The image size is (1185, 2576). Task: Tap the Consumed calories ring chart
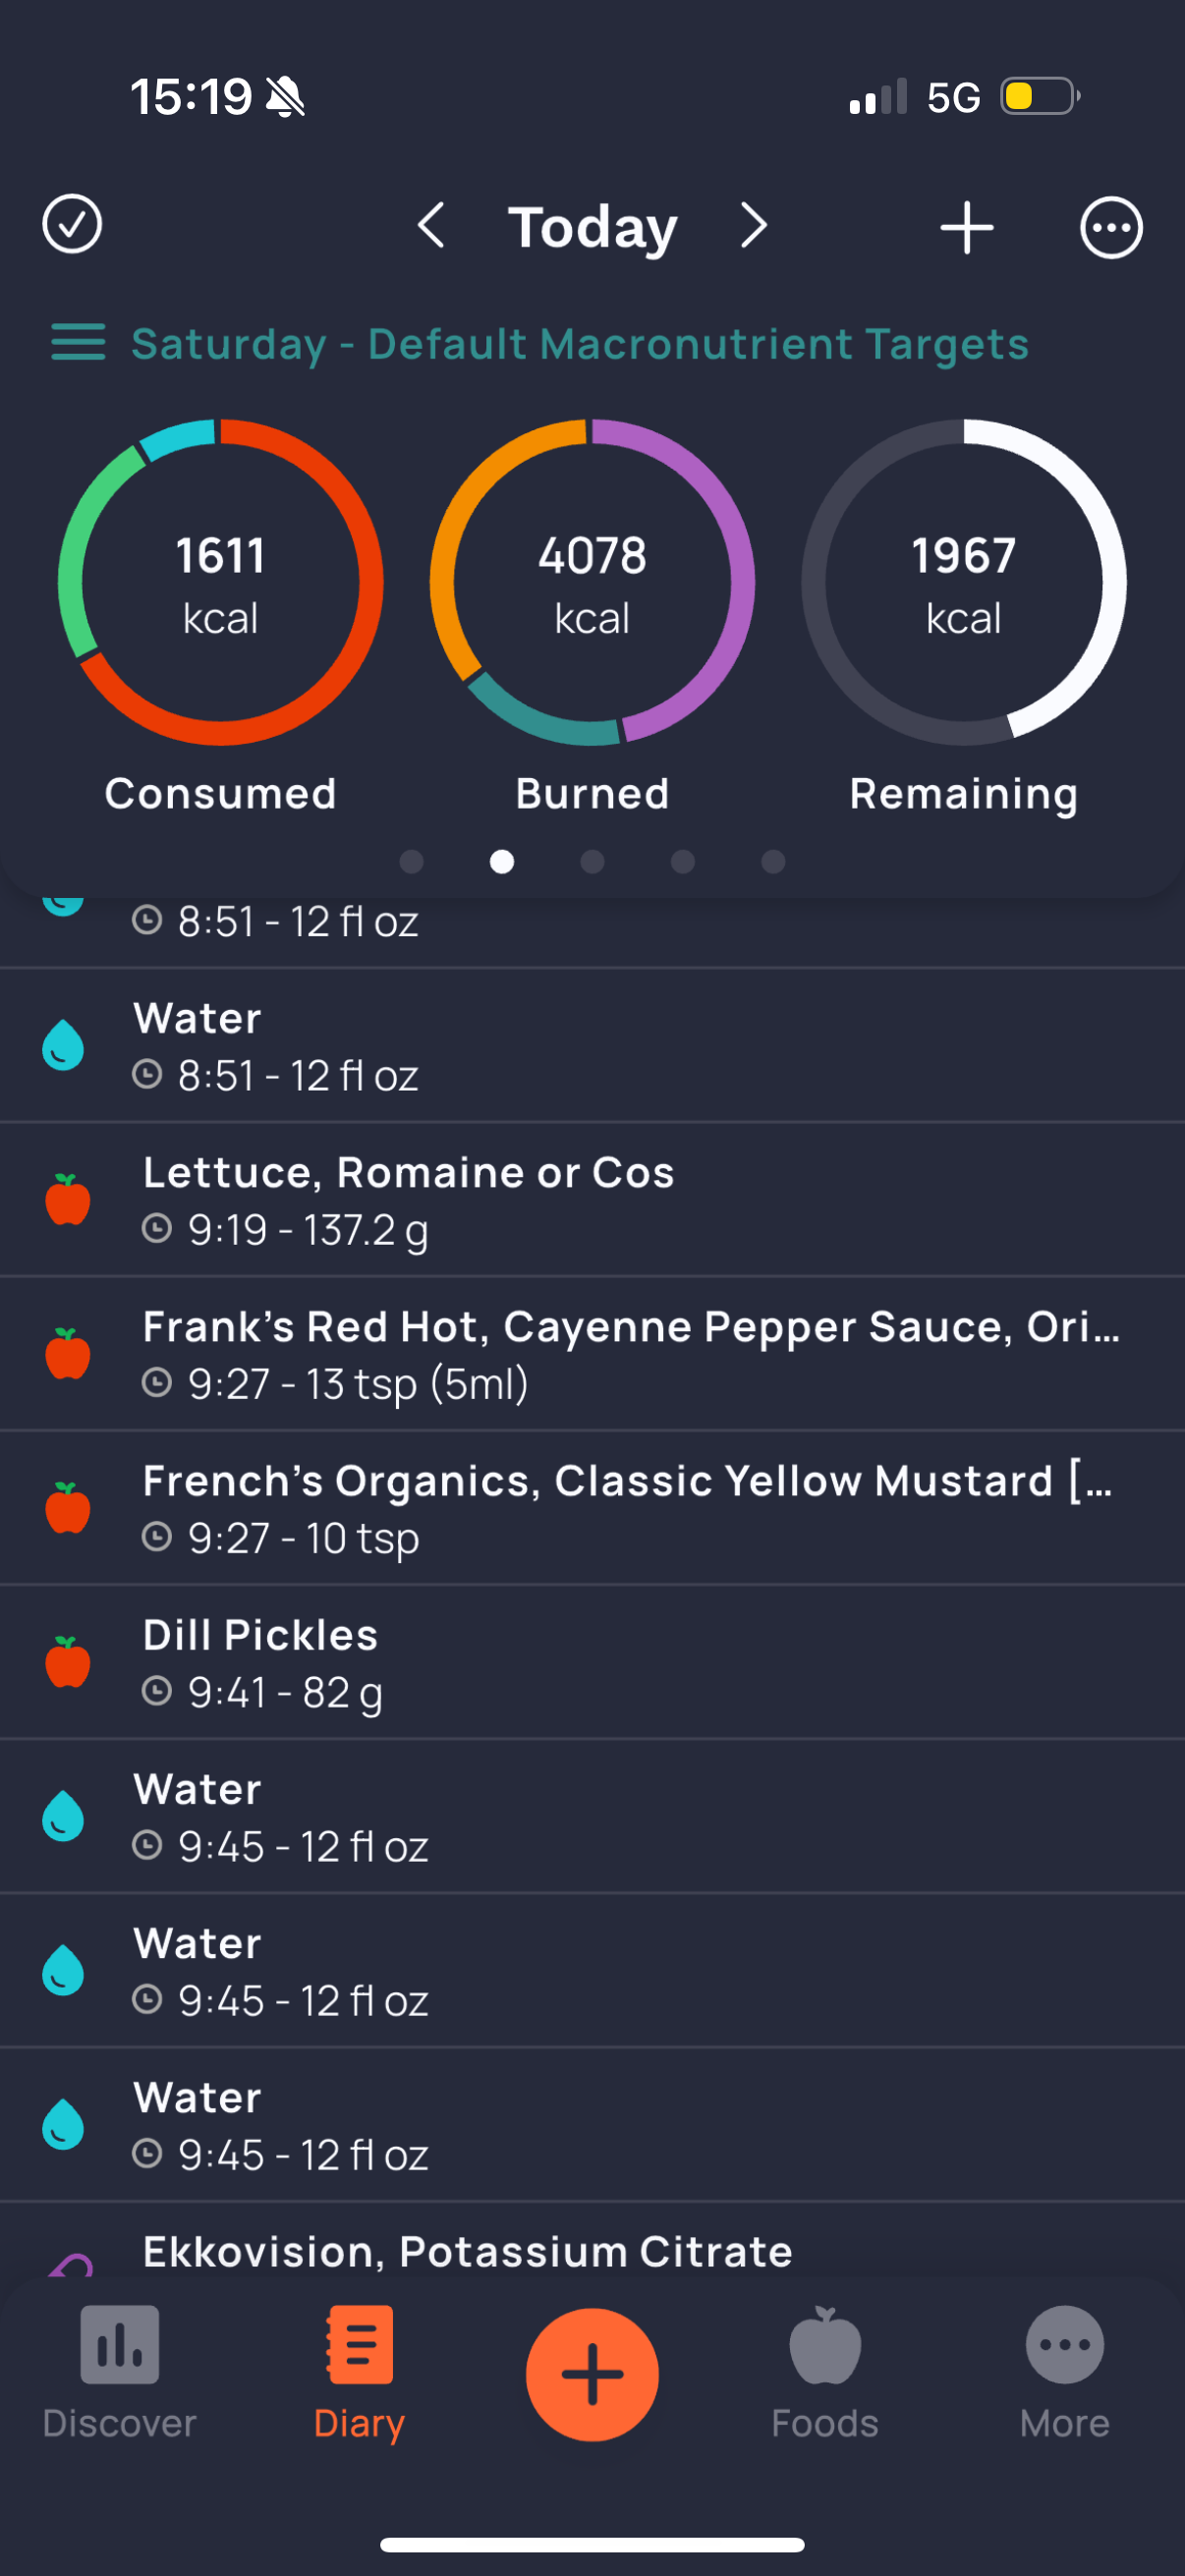[x=220, y=583]
